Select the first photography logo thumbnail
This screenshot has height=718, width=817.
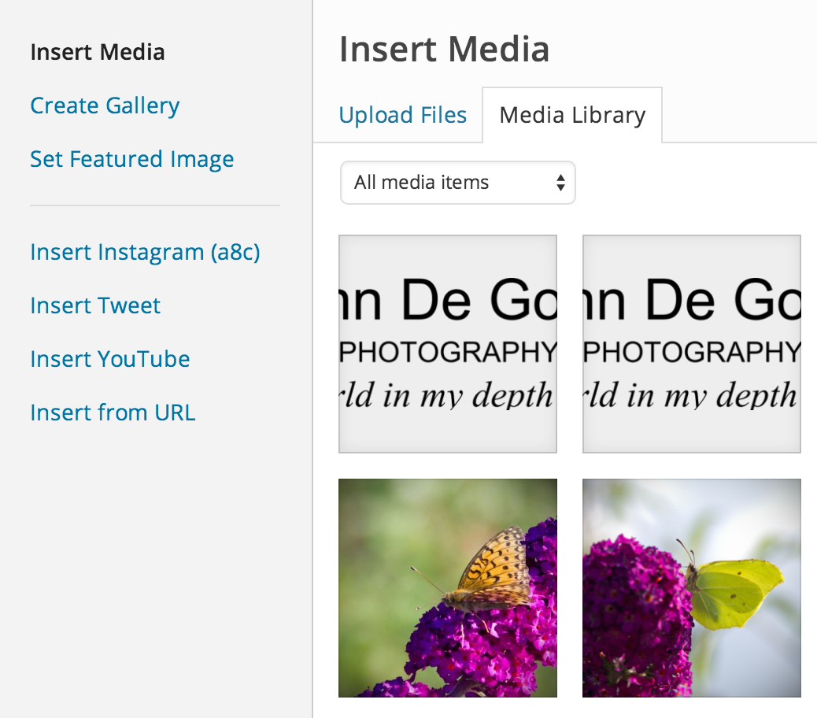point(448,344)
